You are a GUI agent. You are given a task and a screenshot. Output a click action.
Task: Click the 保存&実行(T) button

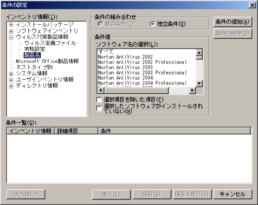[192, 194]
